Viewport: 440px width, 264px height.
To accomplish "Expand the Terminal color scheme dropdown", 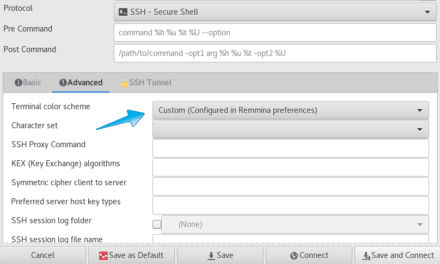I will click(290, 110).
